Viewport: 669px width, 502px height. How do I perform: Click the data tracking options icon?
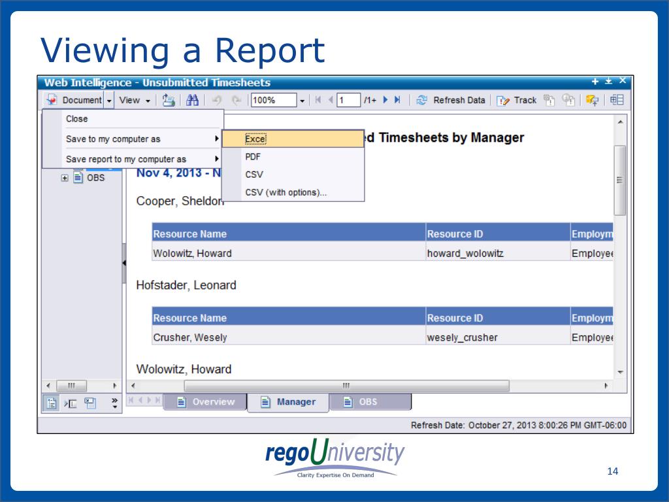tap(568, 100)
